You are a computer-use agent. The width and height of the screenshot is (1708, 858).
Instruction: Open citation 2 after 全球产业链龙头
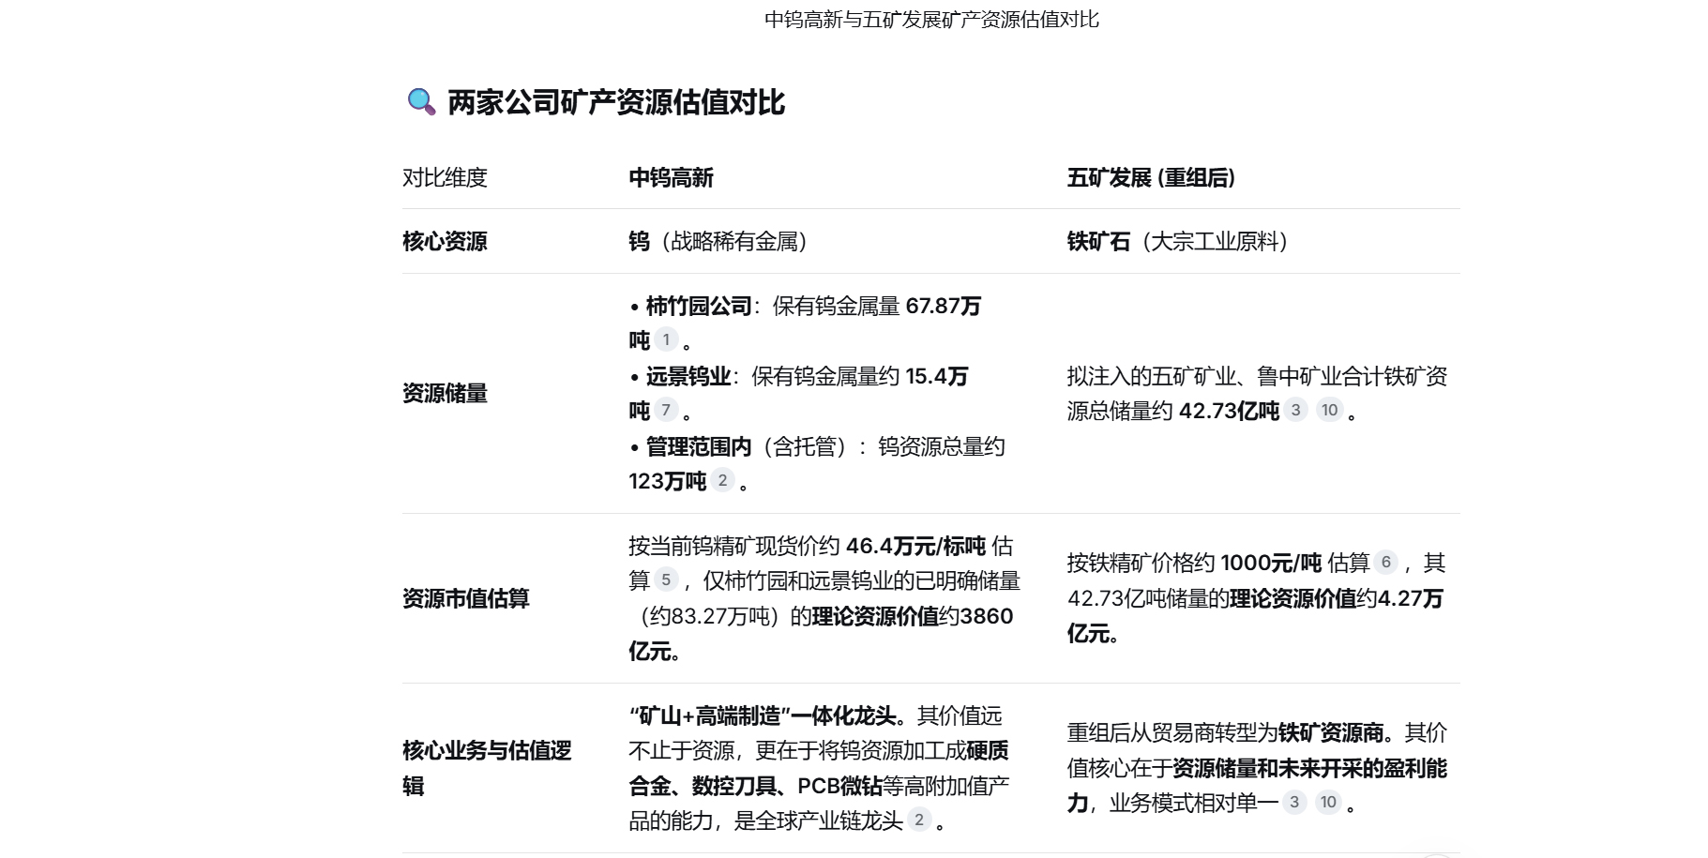pos(919,820)
